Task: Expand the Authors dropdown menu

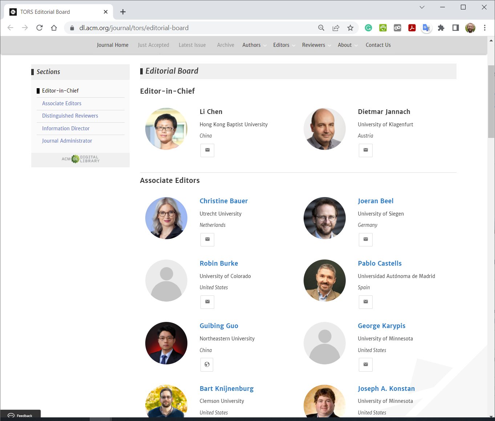Action: pos(251,45)
